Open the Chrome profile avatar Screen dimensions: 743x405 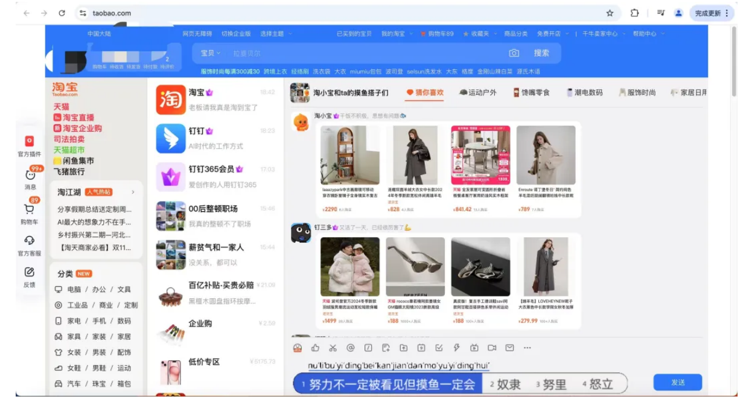point(678,13)
